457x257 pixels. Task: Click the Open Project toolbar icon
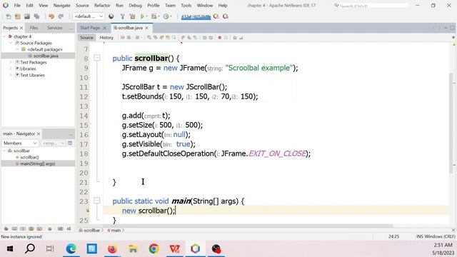[x=27, y=16]
